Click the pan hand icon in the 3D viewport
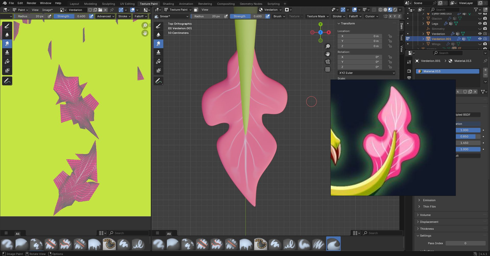The width and height of the screenshot is (490, 256). pyautogui.click(x=328, y=54)
